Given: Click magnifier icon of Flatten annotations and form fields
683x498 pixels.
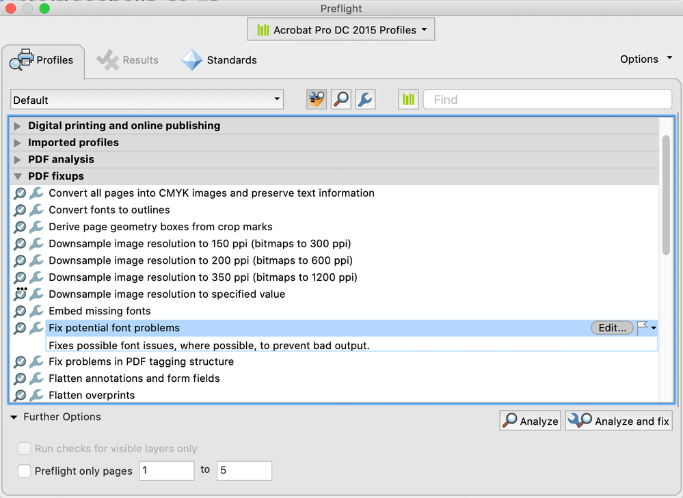Looking at the screenshot, I should coord(20,378).
